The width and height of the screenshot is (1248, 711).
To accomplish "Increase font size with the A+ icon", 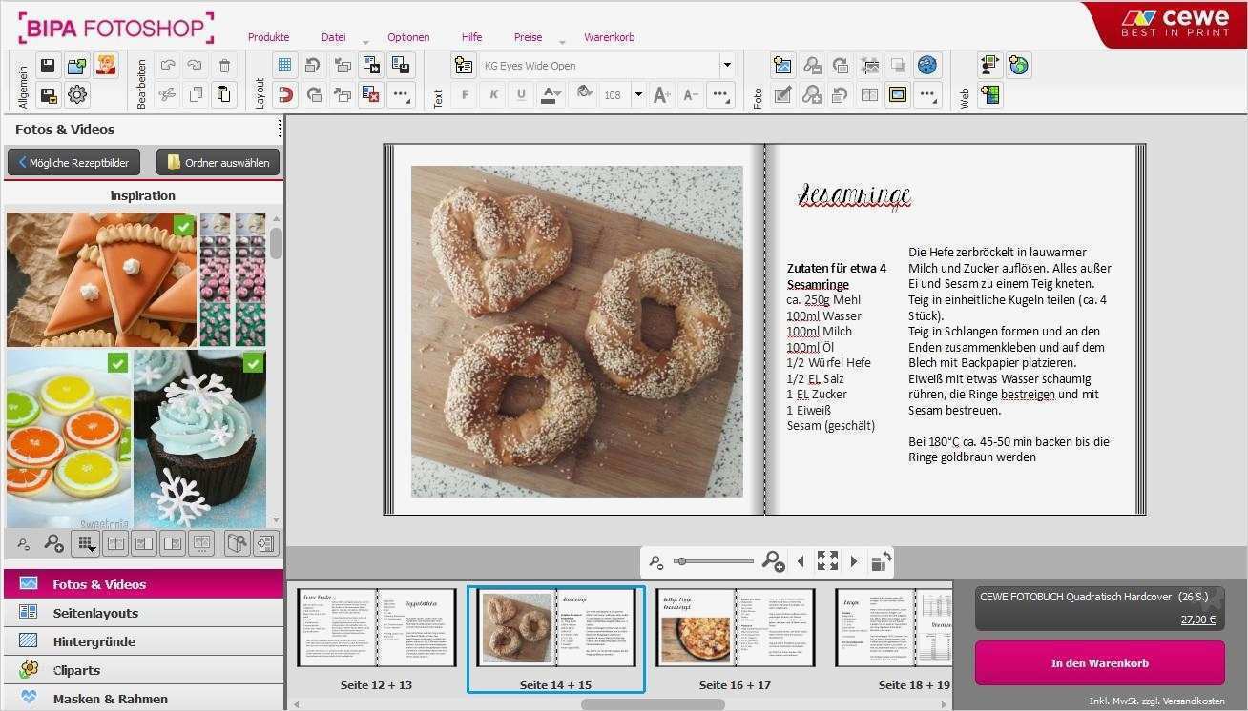I will coord(662,94).
